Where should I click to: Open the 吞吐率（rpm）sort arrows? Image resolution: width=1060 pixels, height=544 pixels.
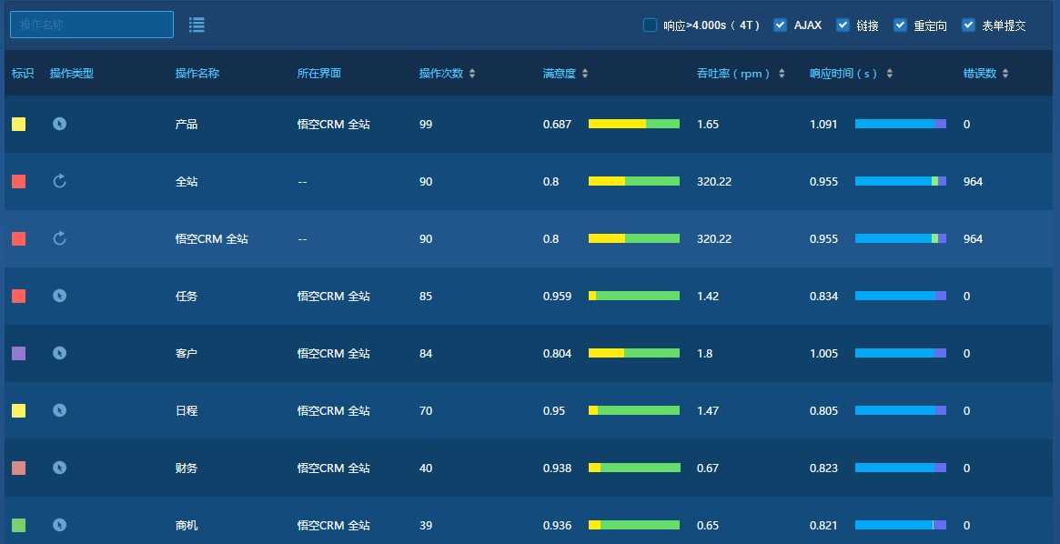(781, 73)
